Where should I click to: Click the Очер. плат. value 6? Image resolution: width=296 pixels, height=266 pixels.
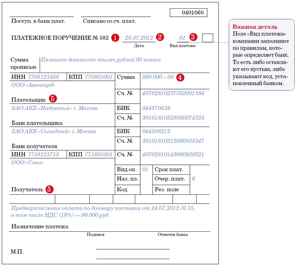193,178
